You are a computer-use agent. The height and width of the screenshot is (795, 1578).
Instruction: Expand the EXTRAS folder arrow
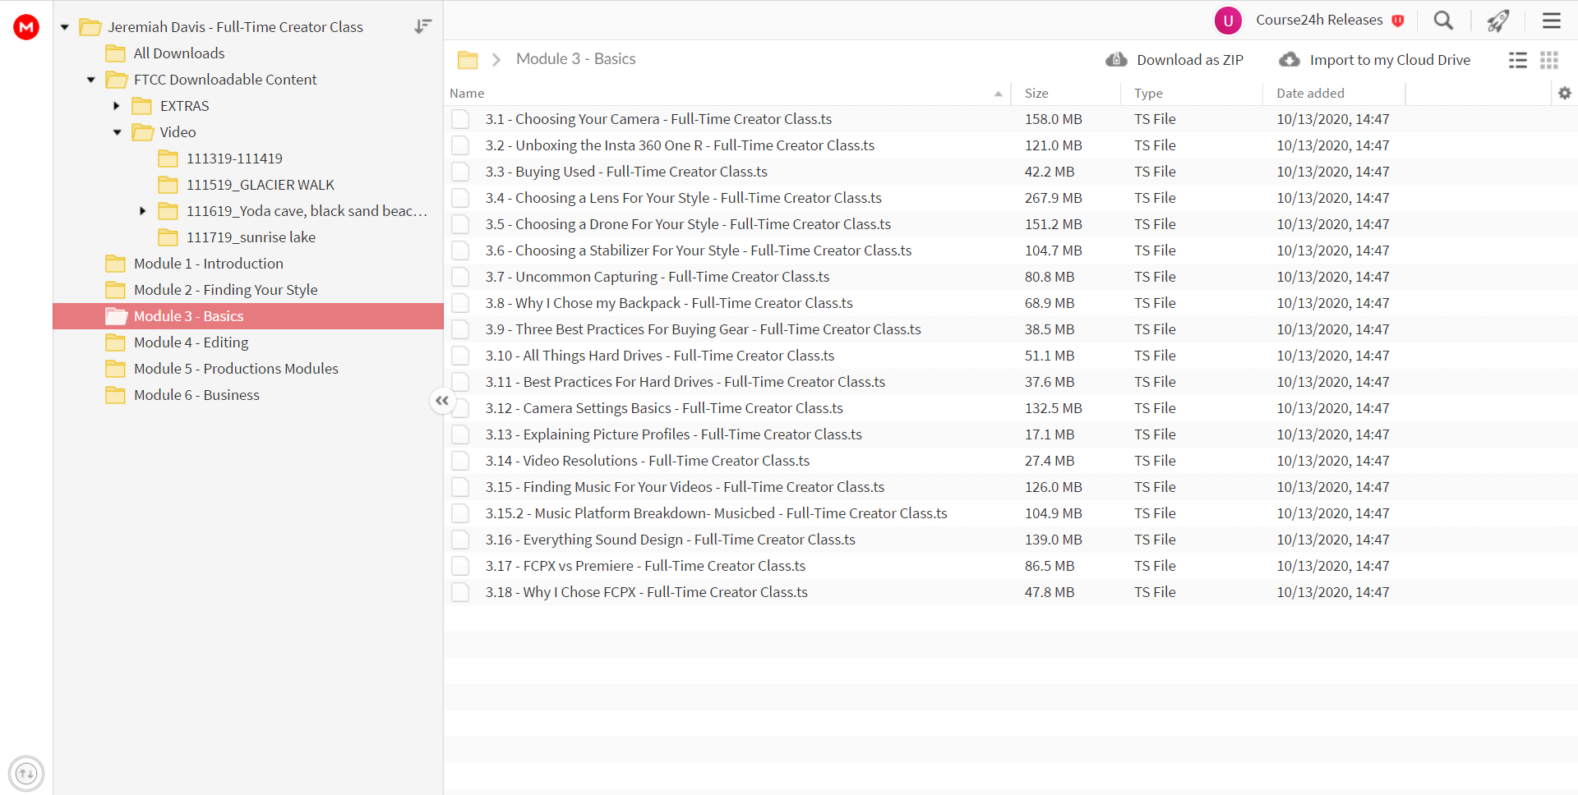(x=116, y=106)
